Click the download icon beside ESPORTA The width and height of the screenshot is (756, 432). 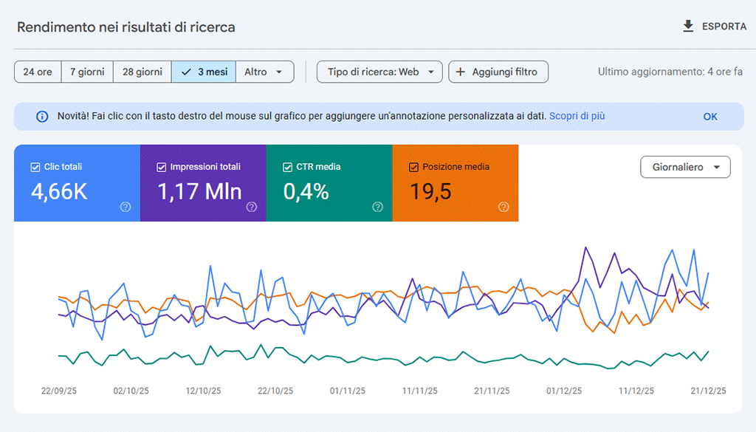[688, 27]
